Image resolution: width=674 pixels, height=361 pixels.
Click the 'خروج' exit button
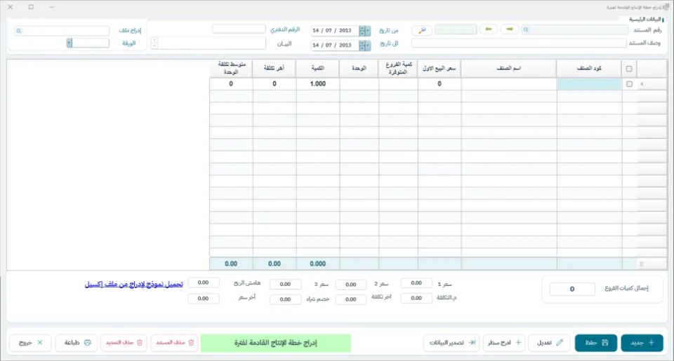(x=30, y=343)
